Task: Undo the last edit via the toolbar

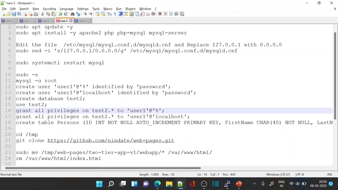Action: 60,14
